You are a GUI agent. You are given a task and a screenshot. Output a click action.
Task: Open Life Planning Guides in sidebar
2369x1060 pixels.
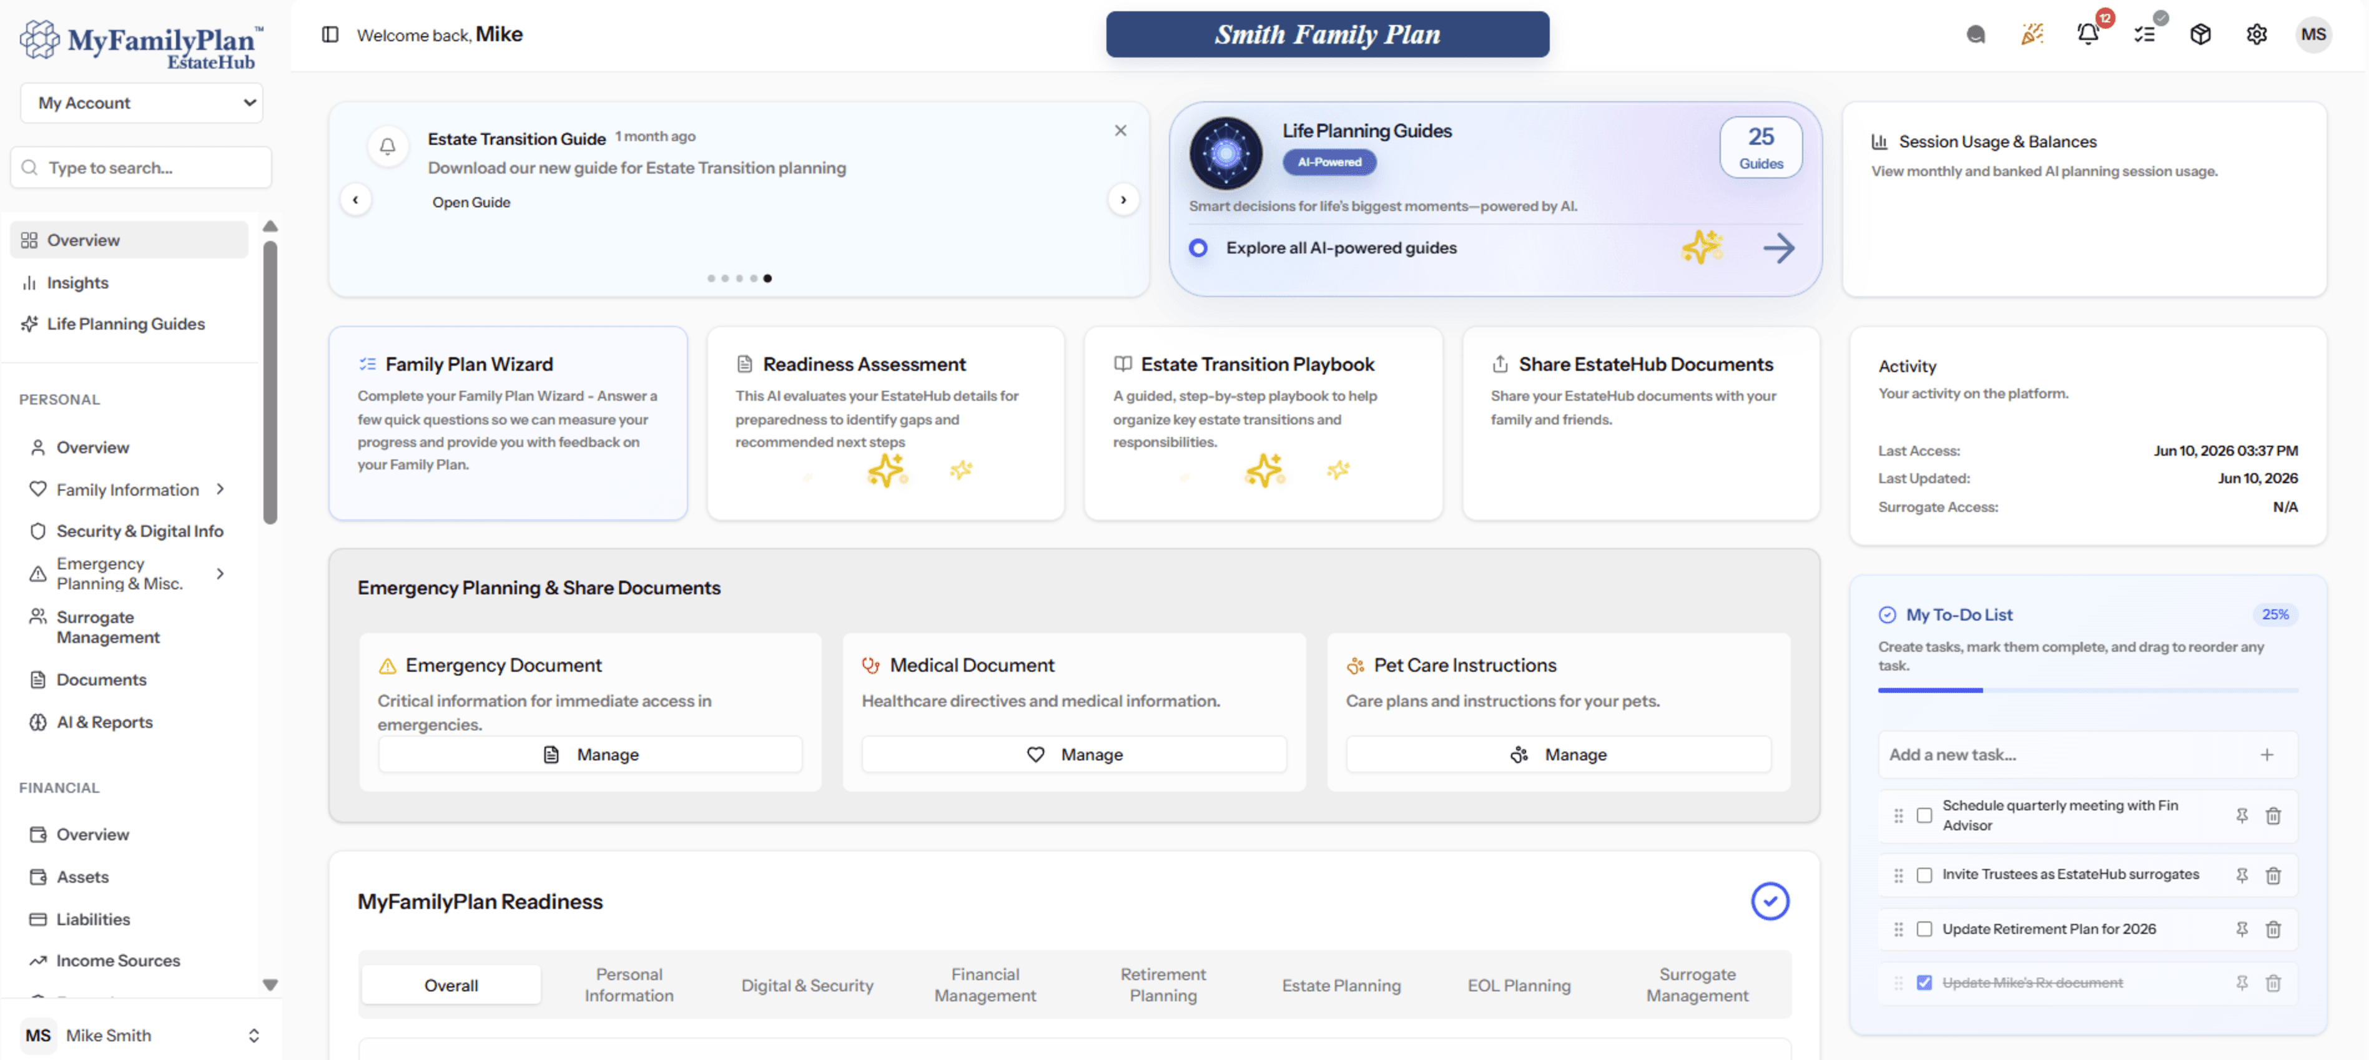click(x=130, y=323)
